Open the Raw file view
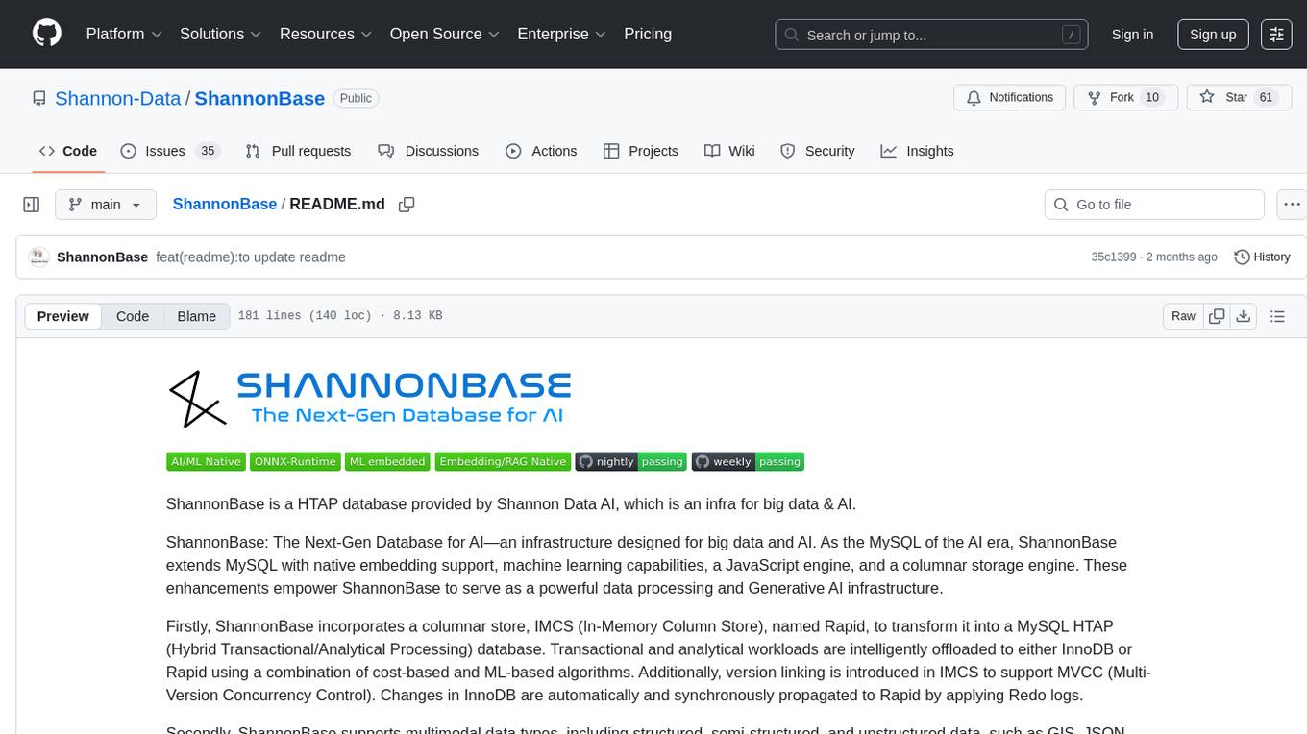Screen dimensions: 1307x734 point(1183,316)
